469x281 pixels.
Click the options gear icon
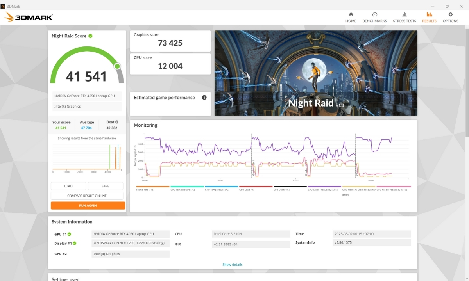tap(451, 14)
